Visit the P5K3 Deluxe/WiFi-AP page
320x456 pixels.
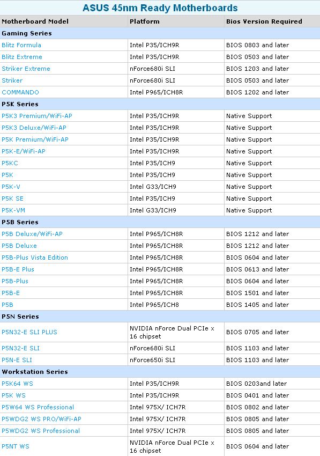[x=34, y=128]
